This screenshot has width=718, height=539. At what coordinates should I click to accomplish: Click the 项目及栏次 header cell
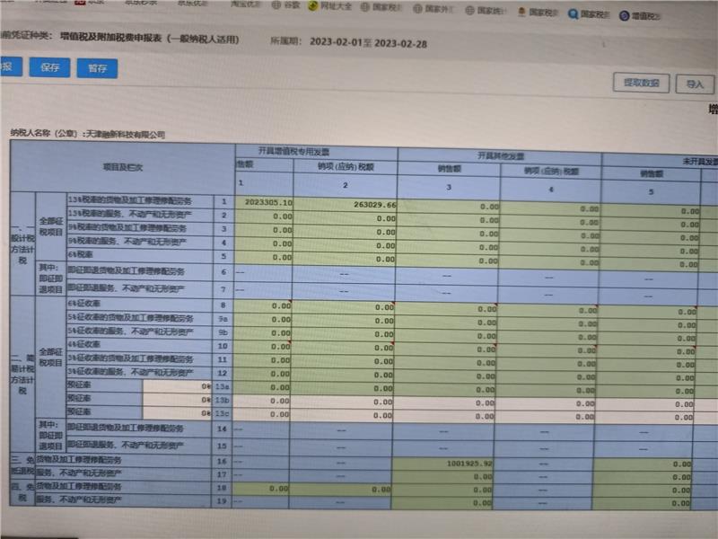click(x=121, y=167)
